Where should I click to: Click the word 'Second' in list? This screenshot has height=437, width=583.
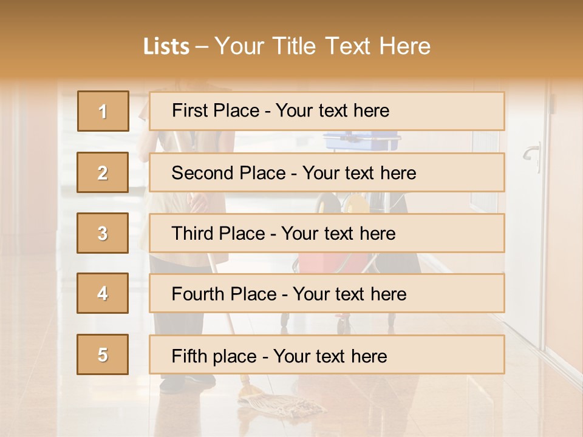pos(202,173)
